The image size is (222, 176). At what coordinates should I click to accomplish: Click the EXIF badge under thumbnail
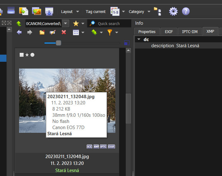(111, 147)
